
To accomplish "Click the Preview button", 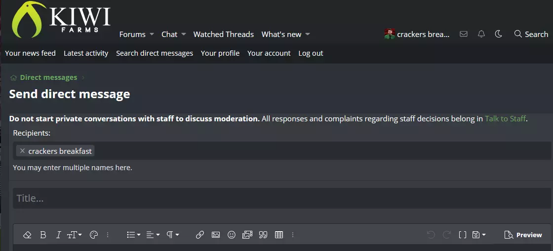I will [523, 235].
